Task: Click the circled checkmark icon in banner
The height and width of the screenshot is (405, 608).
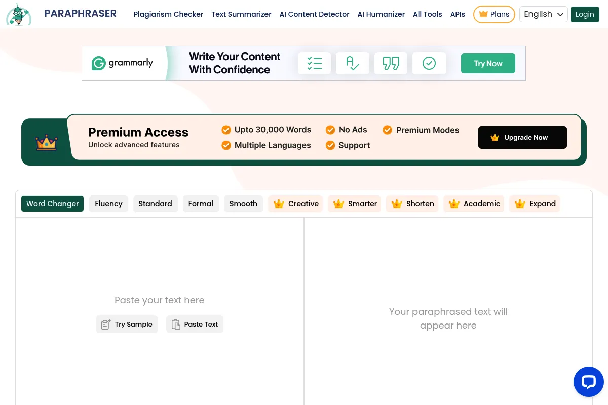Action: pos(429,63)
